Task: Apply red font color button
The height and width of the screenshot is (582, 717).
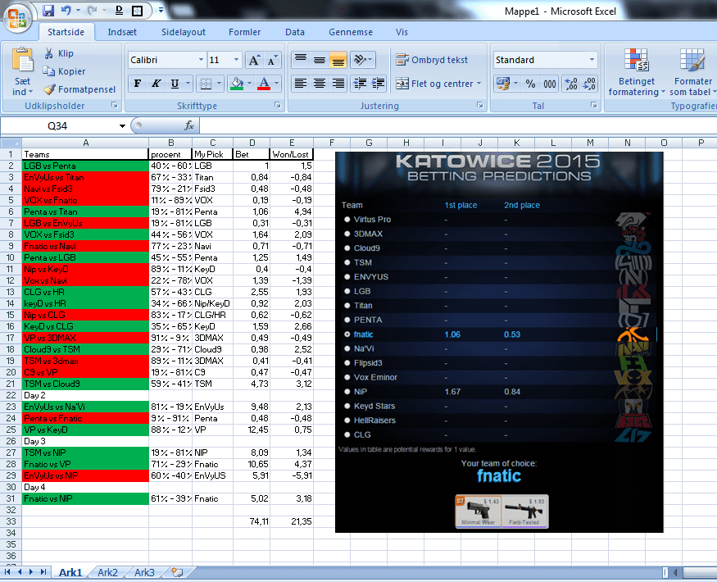Action: point(265,84)
